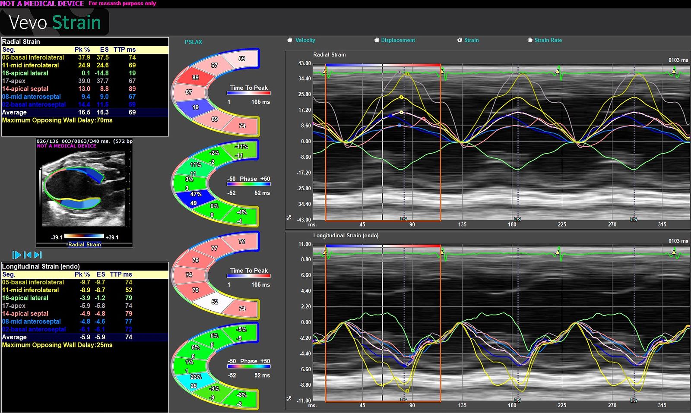Select the Average row in Longitudinal Strain table

point(35,337)
